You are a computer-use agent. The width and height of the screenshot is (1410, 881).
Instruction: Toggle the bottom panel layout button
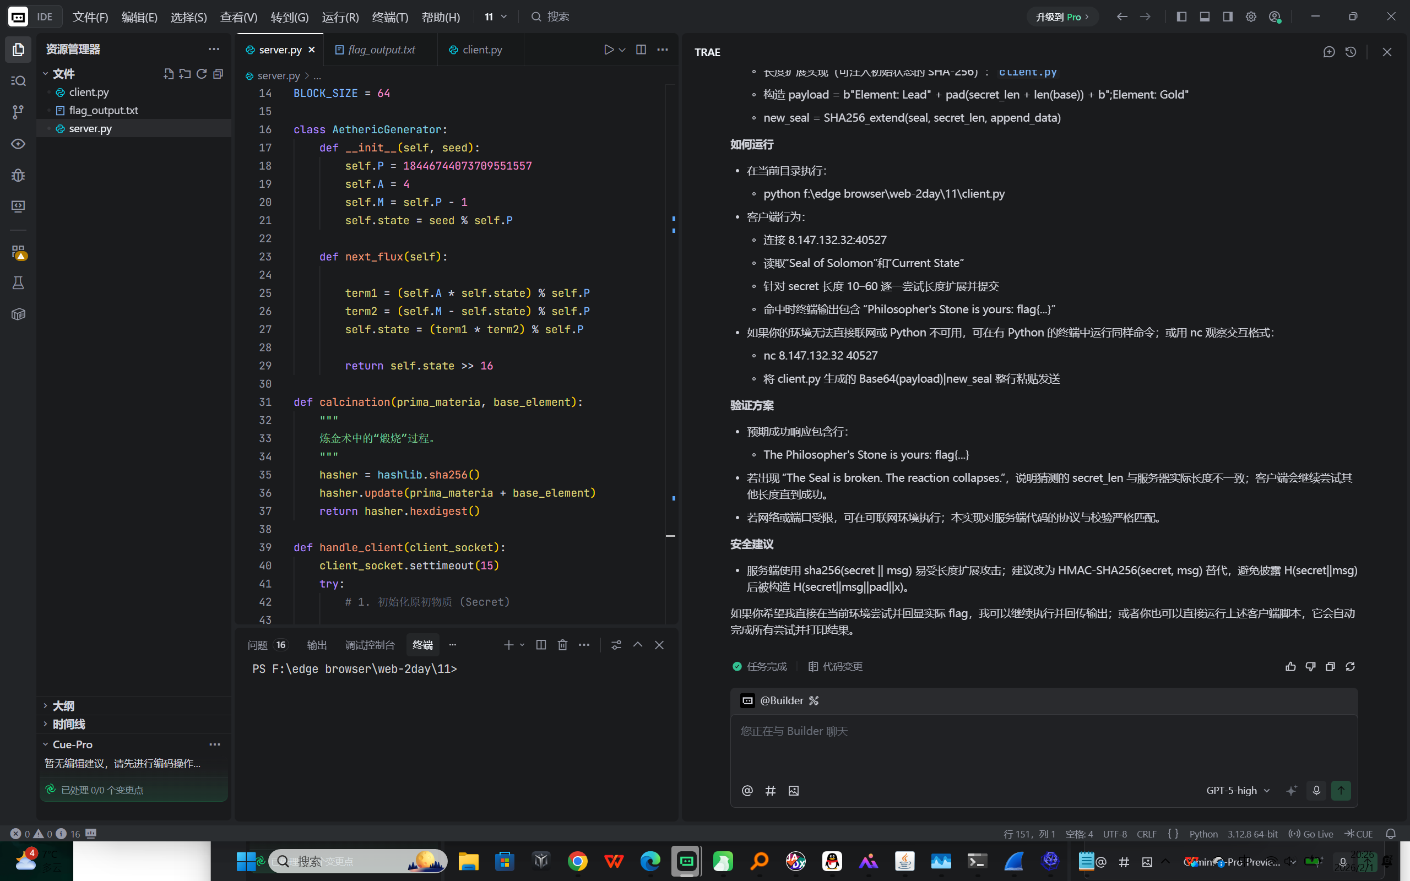[x=1205, y=17]
